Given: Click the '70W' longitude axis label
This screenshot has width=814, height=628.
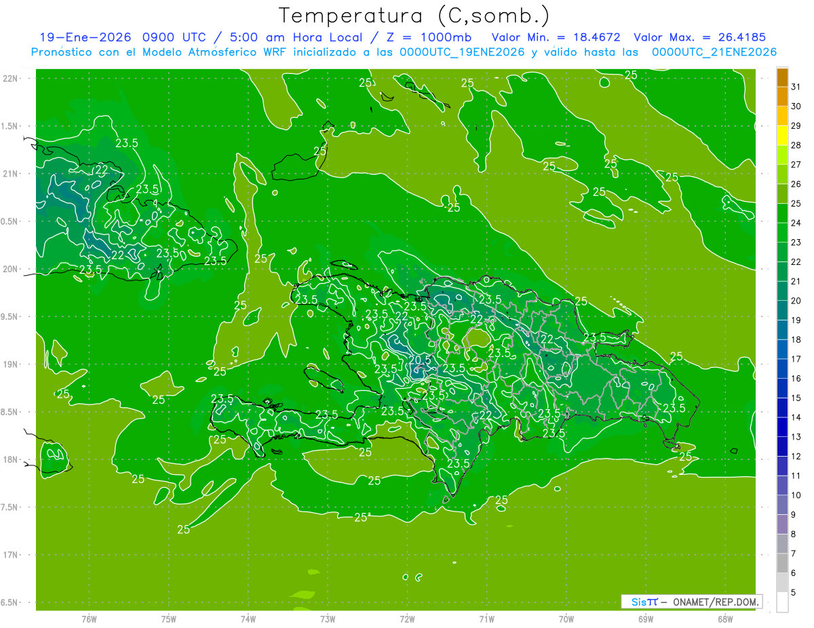Looking at the screenshot, I should pyautogui.click(x=566, y=619).
